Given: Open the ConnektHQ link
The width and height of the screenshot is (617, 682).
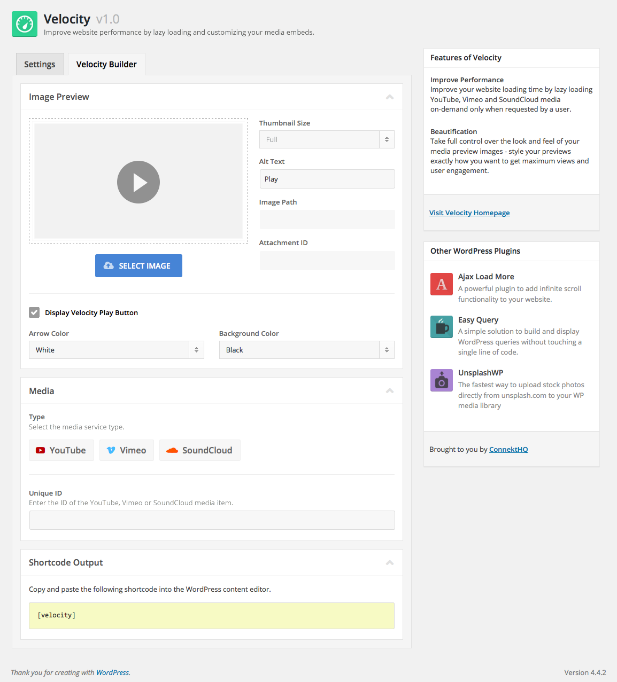Looking at the screenshot, I should pyautogui.click(x=508, y=449).
